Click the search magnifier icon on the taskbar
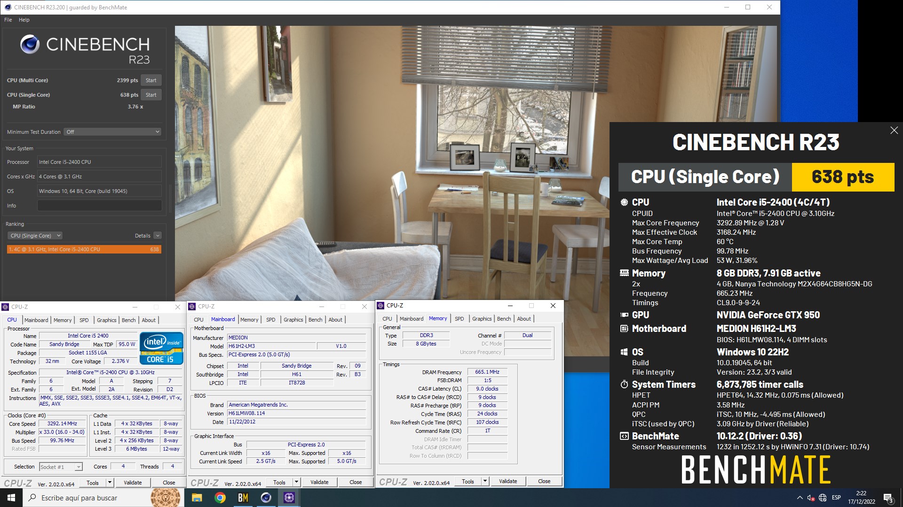This screenshot has height=507, width=903. [32, 498]
